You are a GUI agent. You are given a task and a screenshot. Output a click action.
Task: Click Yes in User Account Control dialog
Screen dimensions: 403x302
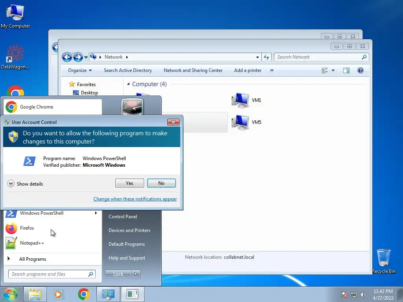129,183
